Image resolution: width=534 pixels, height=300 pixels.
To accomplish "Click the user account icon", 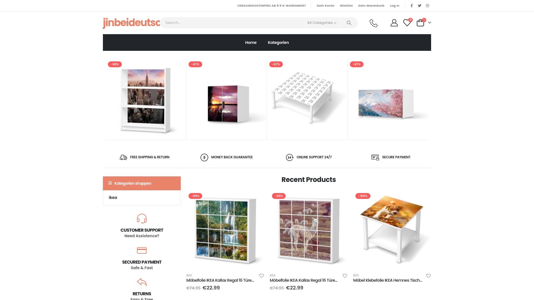I will [x=394, y=23].
